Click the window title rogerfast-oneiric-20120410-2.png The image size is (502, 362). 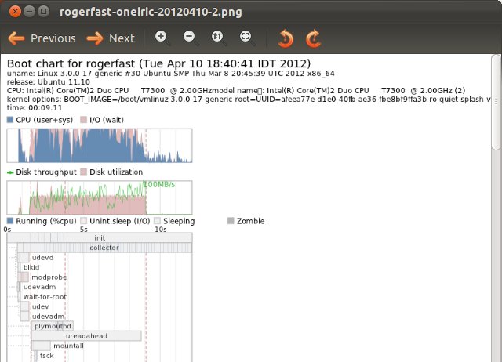[x=151, y=12]
